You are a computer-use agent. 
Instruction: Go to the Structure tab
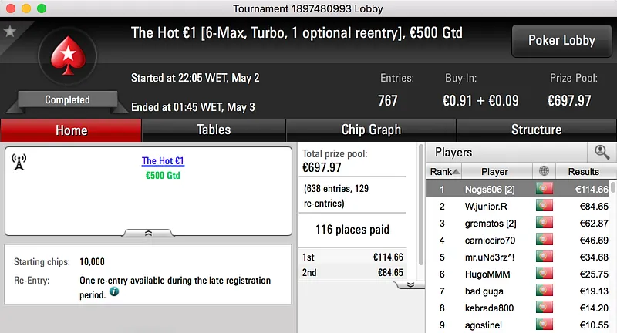point(536,129)
